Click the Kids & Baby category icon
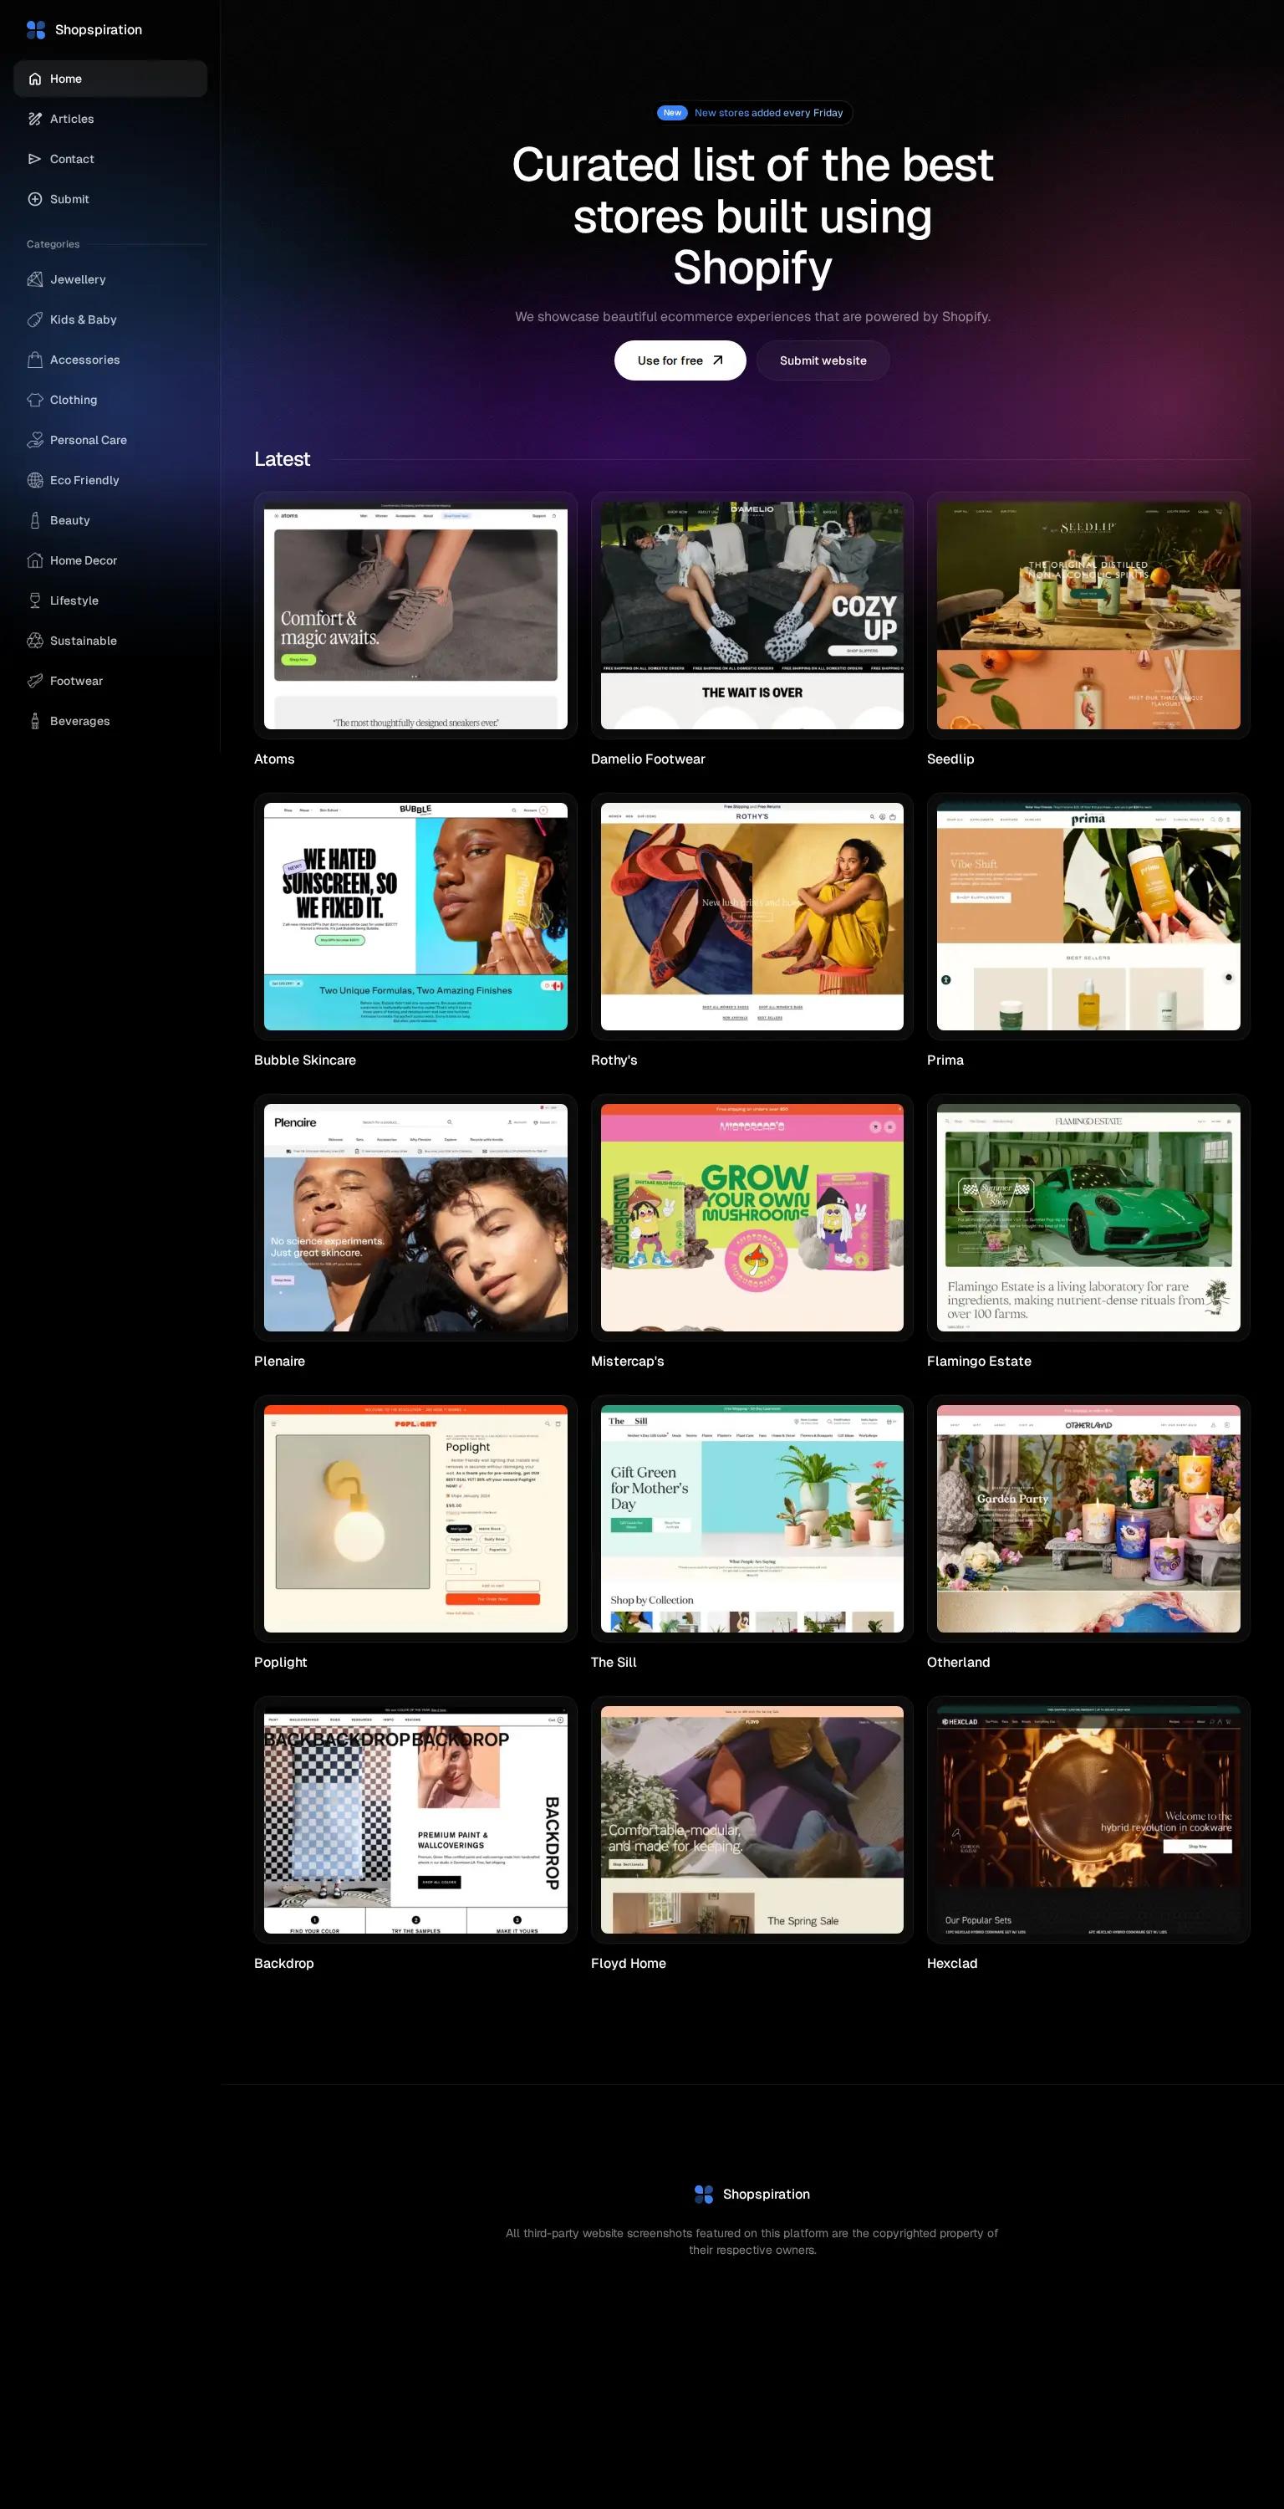This screenshot has height=2509, width=1284. [35, 319]
